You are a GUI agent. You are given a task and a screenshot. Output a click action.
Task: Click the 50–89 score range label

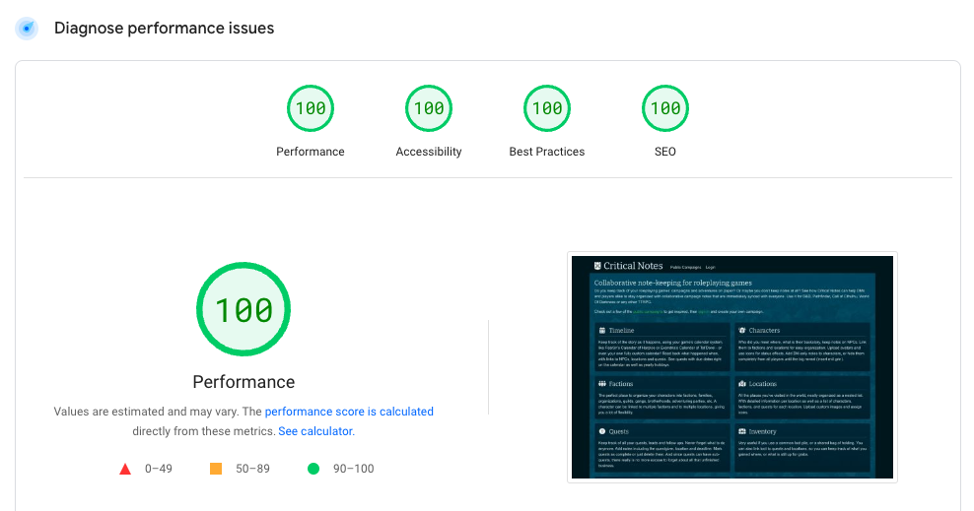(254, 469)
